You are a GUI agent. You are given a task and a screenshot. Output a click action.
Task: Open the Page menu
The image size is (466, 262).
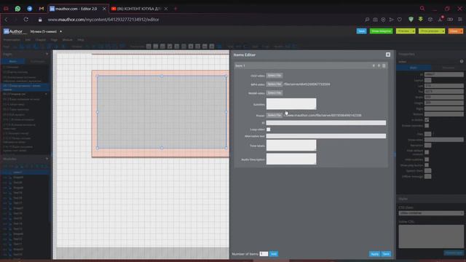54,39
